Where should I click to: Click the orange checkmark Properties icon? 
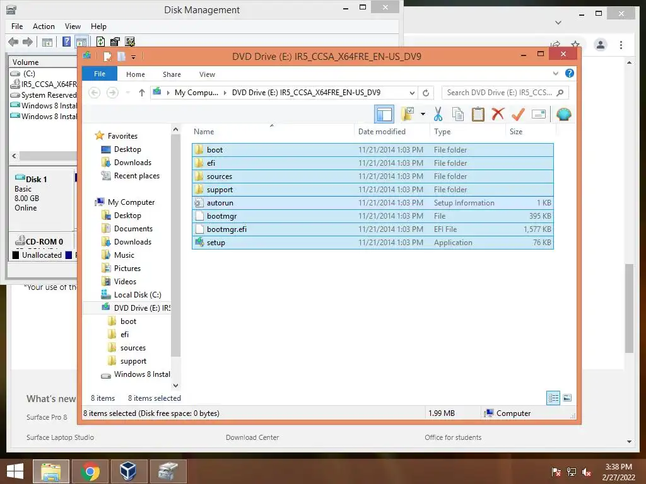(518, 115)
